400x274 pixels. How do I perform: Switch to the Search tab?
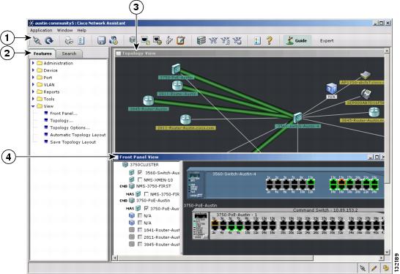pyautogui.click(x=69, y=53)
